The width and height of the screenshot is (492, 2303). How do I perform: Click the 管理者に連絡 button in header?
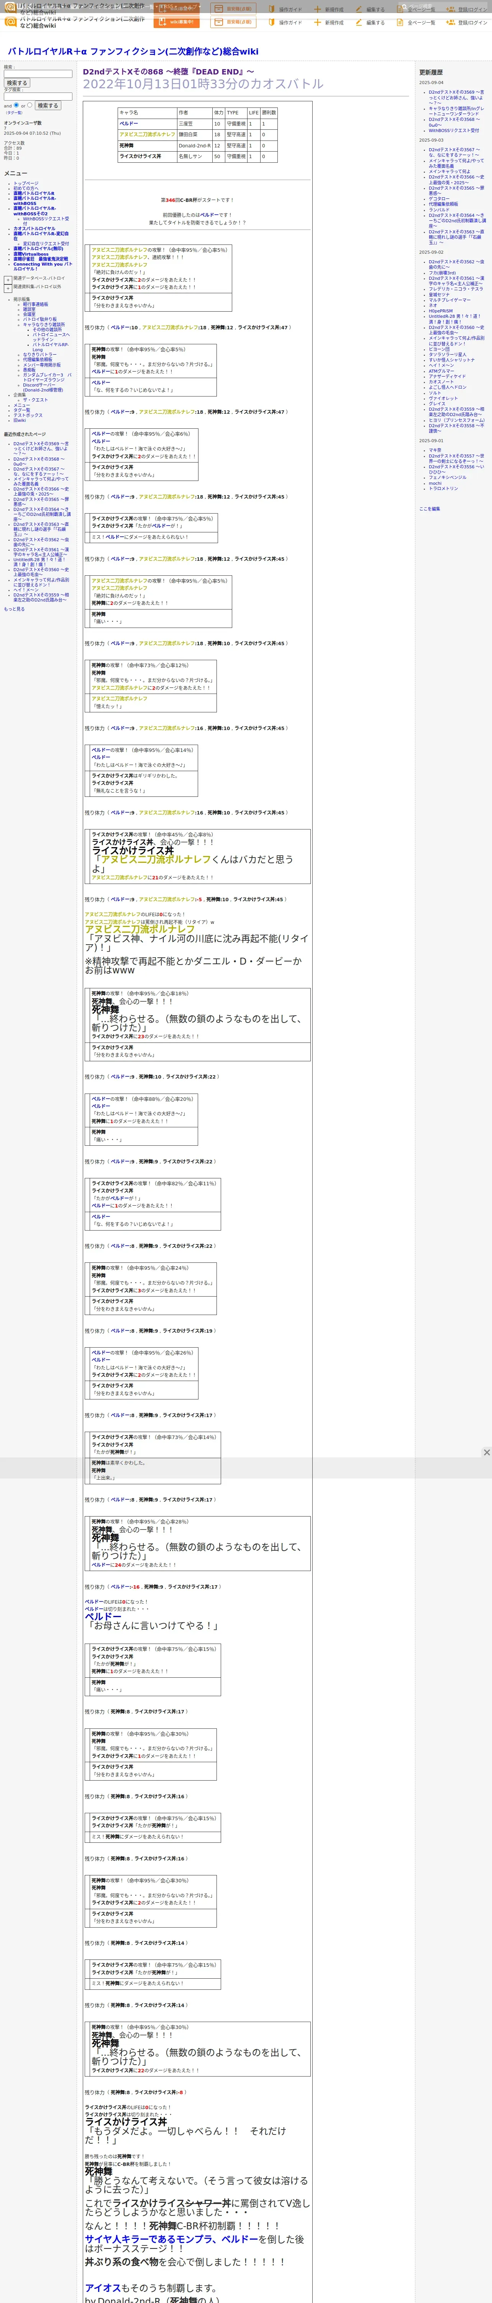(233, 22)
